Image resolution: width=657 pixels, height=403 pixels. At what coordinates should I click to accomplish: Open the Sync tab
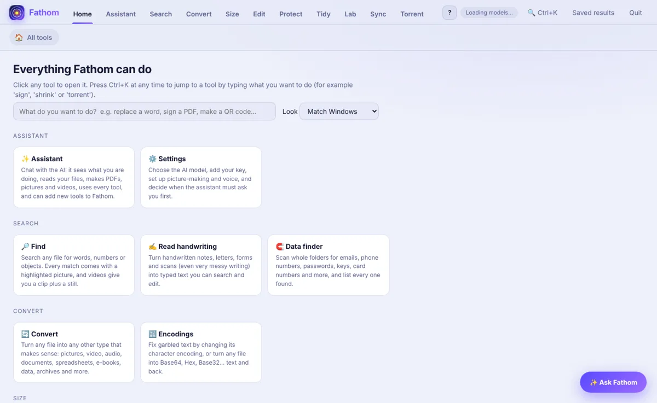pos(378,14)
